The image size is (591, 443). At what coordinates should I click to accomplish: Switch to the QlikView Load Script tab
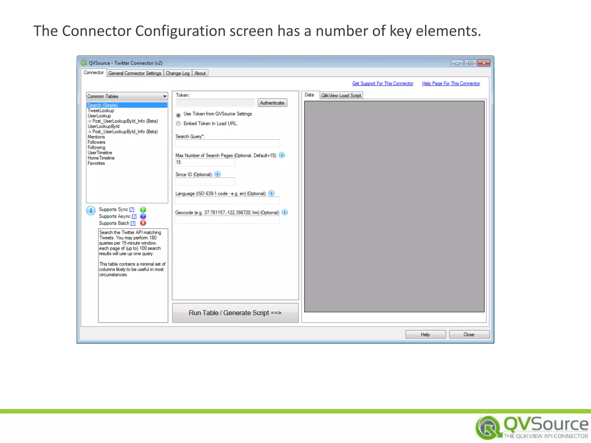pos(341,95)
